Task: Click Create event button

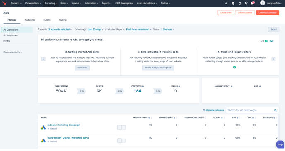Action: [226, 13]
